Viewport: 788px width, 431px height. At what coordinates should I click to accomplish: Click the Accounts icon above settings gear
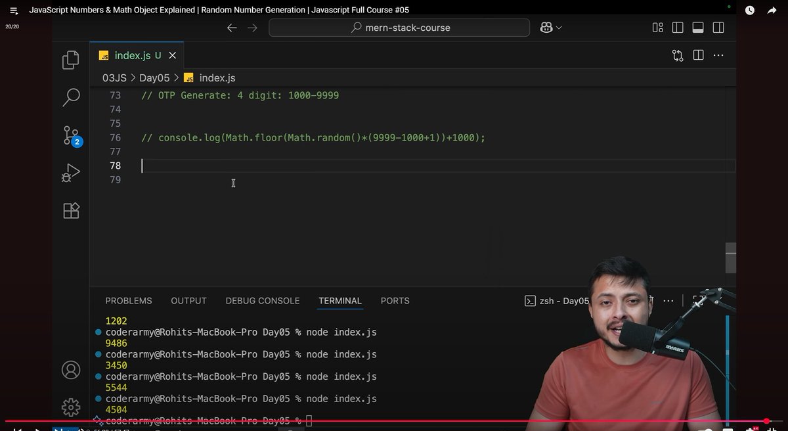pyautogui.click(x=70, y=370)
